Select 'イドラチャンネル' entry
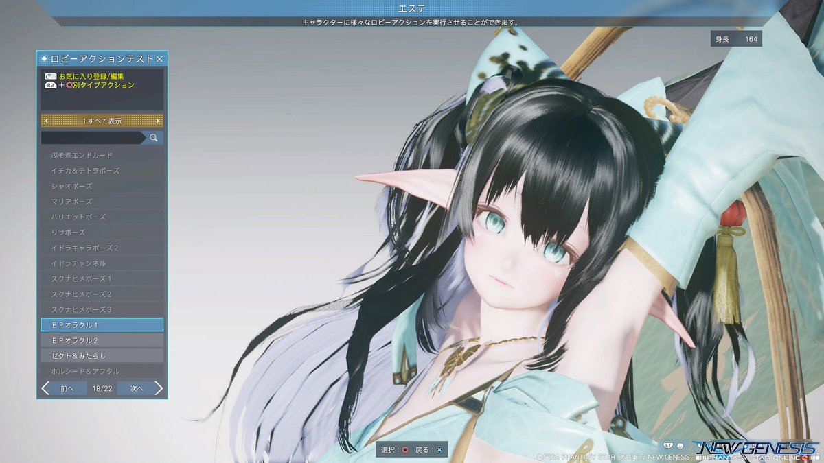The height and width of the screenshot is (463, 824). [x=102, y=263]
